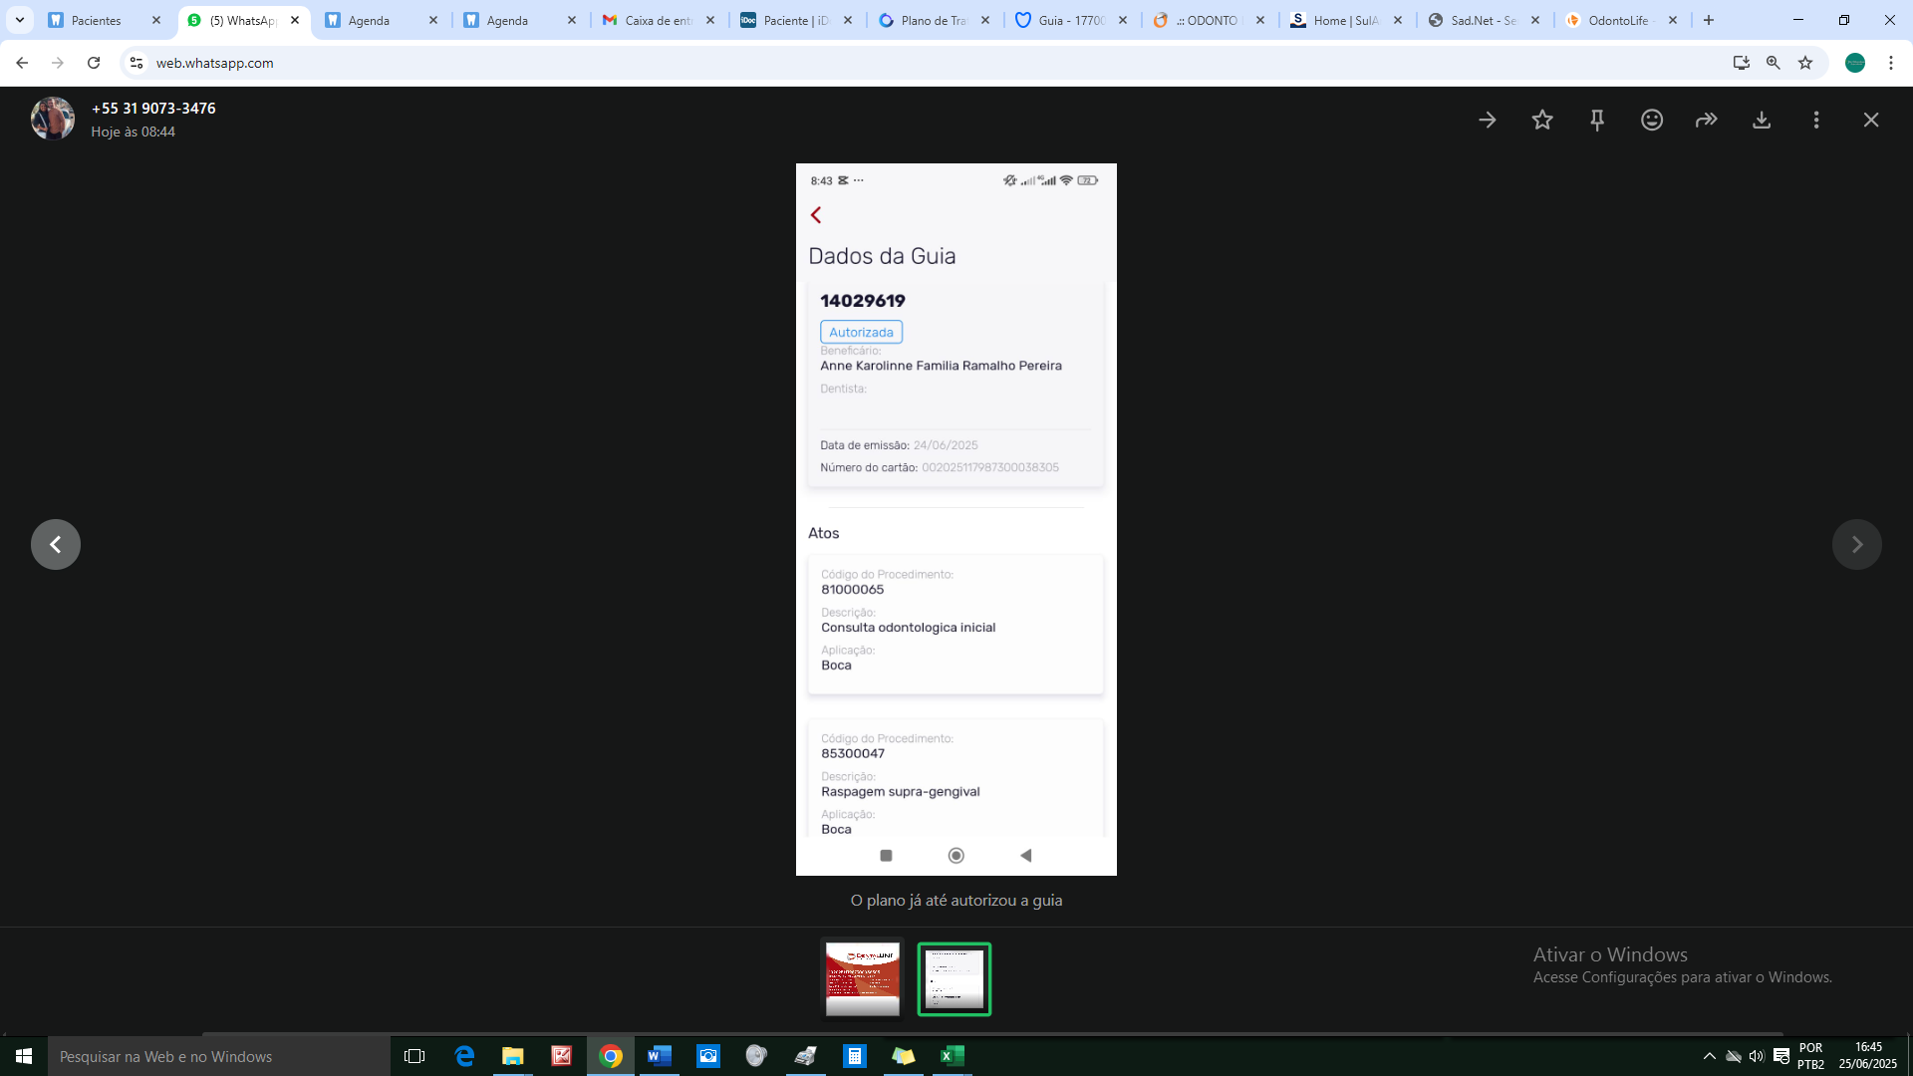Viewport: 1913px width, 1076px height.
Task: Open sender's profile picture
Action: [53, 119]
